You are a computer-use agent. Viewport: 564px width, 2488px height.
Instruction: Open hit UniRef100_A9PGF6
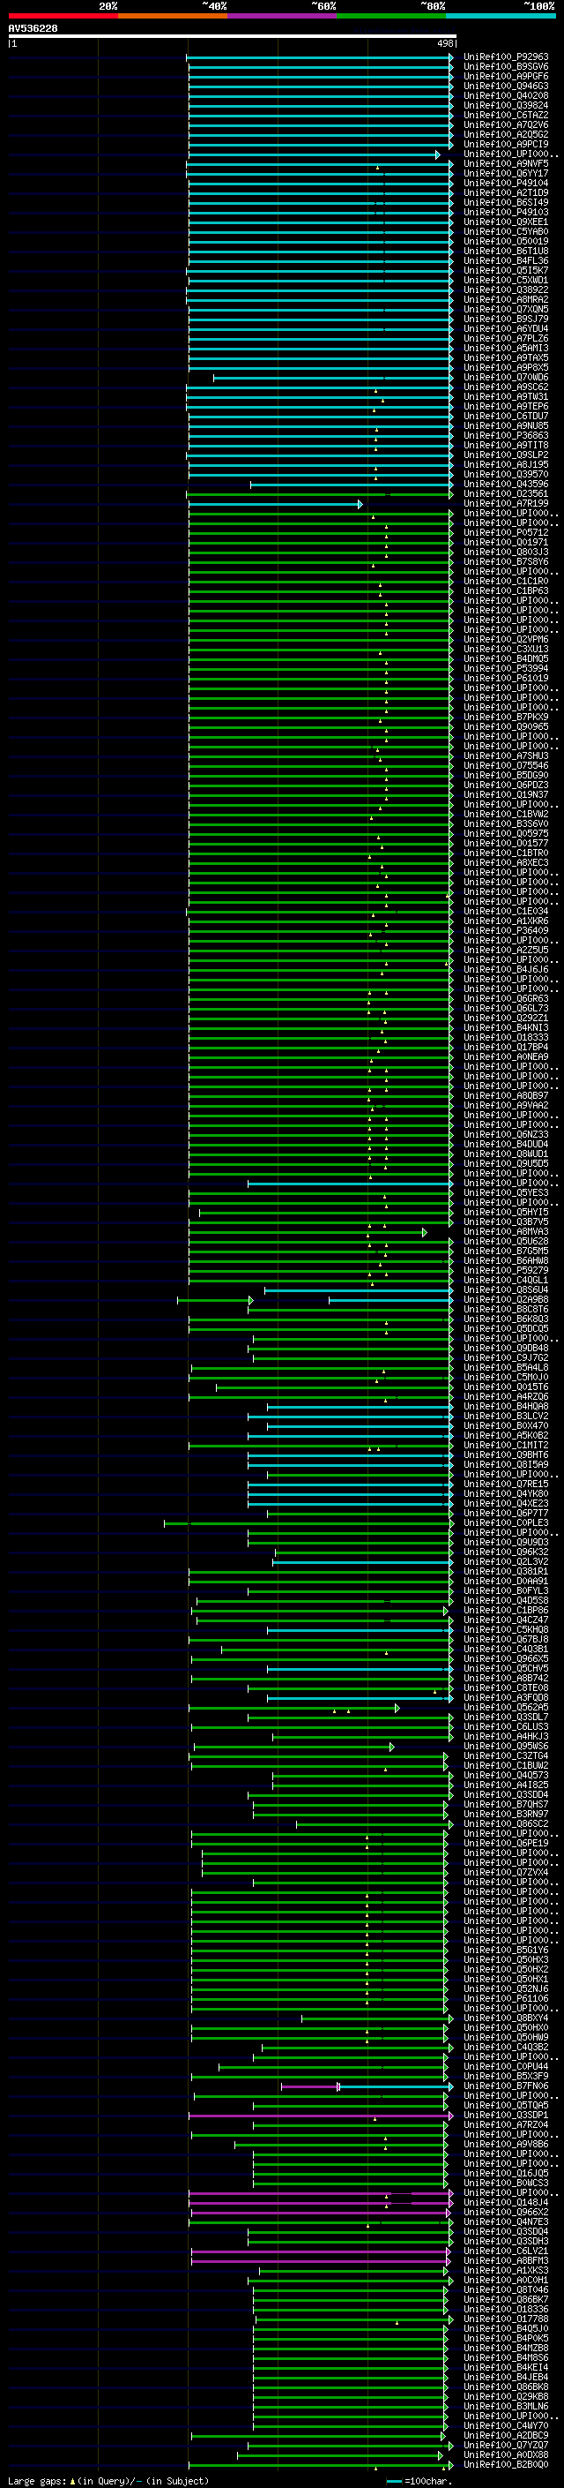tap(505, 76)
